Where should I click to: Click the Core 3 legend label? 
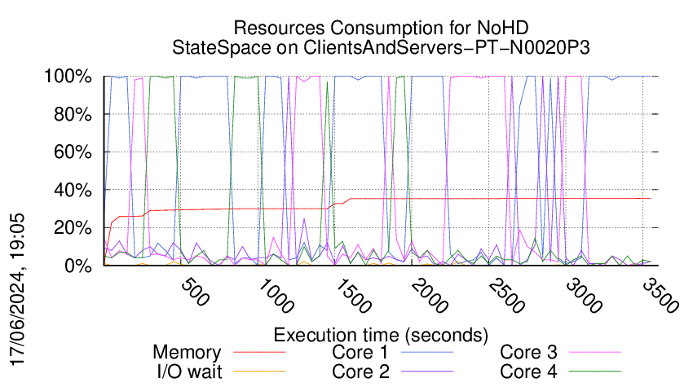(528, 352)
